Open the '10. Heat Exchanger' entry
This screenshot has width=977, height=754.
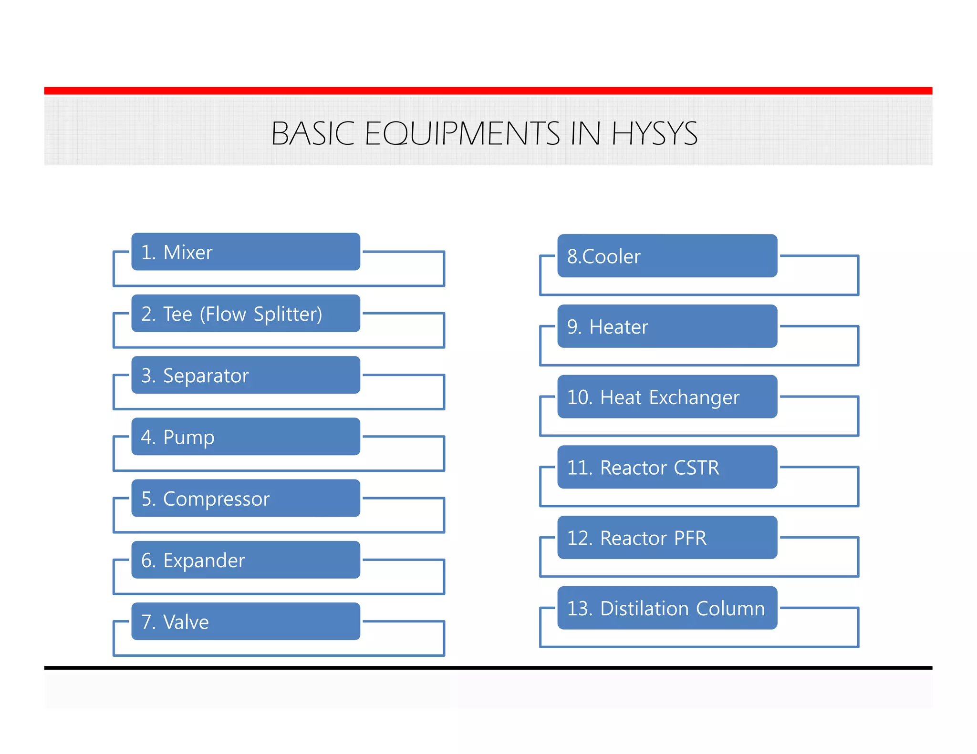click(667, 397)
